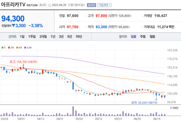The width and height of the screenshot is (181, 123).
Task: Click the stock code 067160
Action: (x=32, y=5)
